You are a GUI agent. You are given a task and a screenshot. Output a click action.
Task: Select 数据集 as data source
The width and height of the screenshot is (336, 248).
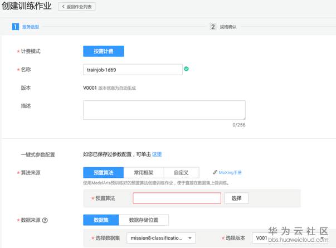click(101, 220)
